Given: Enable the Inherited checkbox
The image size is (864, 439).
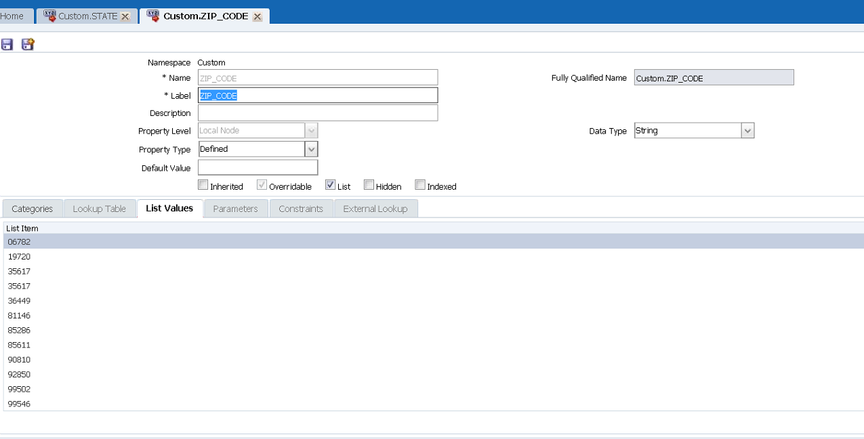Looking at the screenshot, I should pos(203,185).
